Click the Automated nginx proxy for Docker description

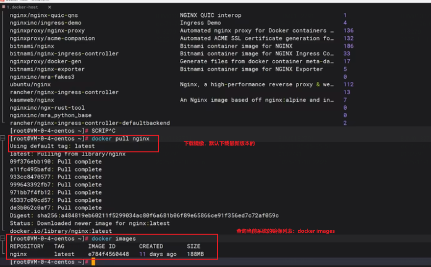click(x=257, y=30)
